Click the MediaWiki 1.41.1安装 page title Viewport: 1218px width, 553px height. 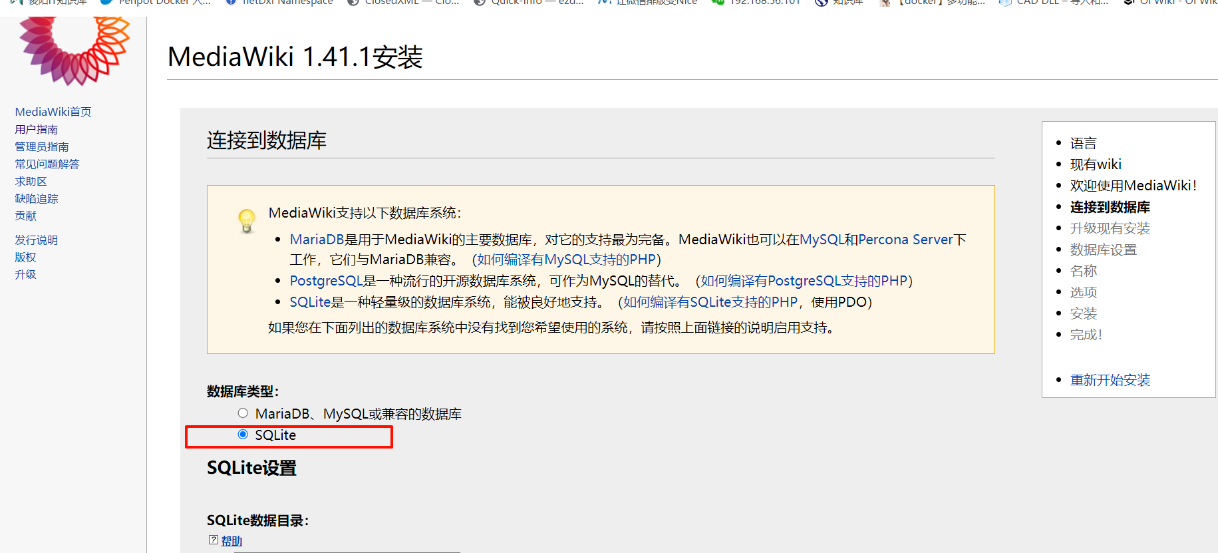point(295,57)
